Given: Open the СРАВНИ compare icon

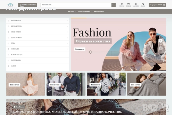Looking at the screenshot, I should tap(143, 5).
